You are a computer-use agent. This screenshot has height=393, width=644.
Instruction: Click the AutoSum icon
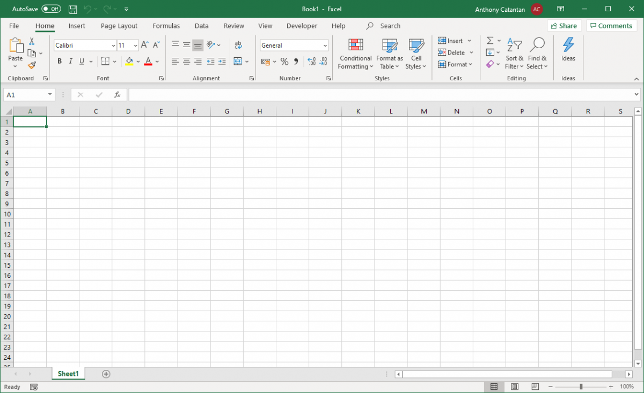(x=489, y=40)
